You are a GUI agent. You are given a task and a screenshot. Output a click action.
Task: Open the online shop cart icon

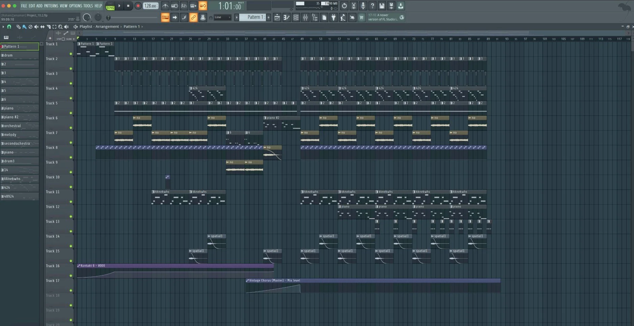tap(361, 18)
